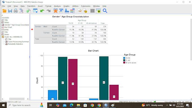192x108 pixels.
Task: Open the Transform menu
Action: coord(31,6)
